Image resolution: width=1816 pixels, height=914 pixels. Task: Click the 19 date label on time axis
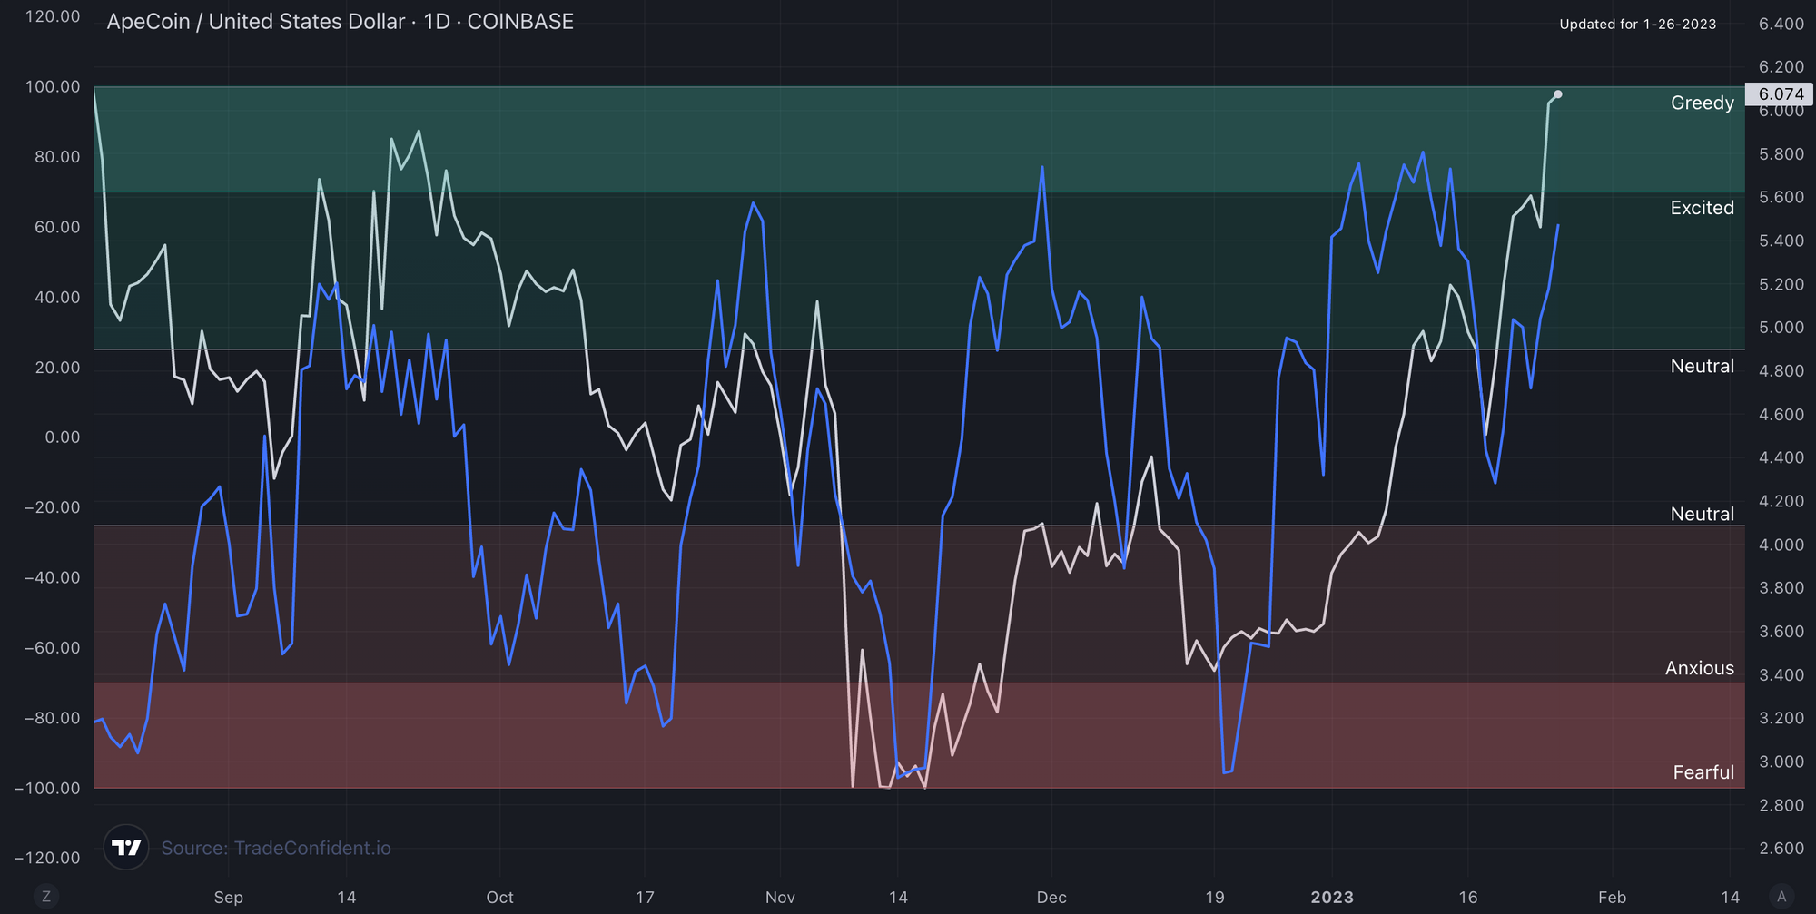tap(1215, 898)
